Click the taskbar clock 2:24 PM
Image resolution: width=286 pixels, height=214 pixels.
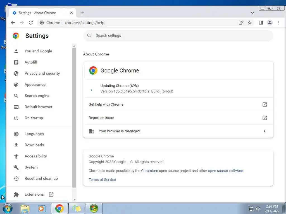[x=272, y=206]
